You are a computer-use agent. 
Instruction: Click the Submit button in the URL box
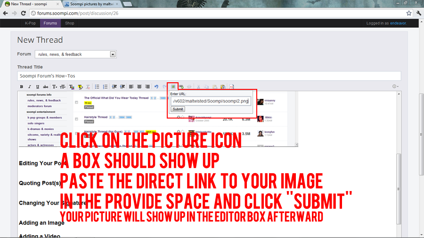tap(178, 109)
